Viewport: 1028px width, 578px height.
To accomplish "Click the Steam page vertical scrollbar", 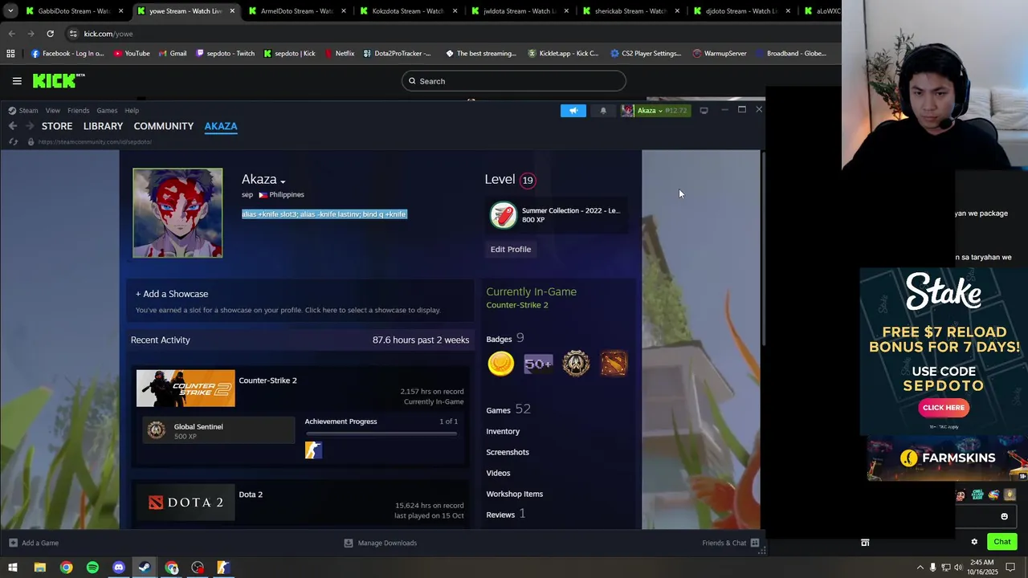I will coord(764,249).
